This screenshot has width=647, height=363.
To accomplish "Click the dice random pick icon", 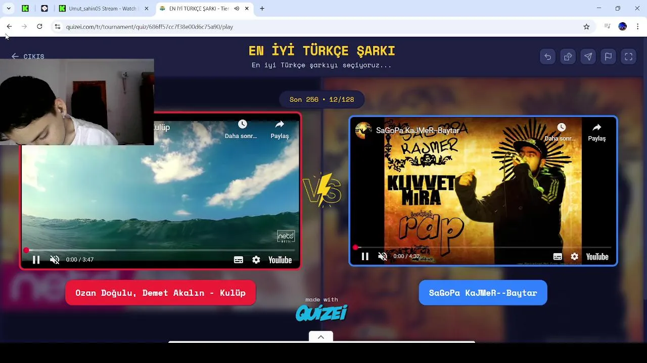I will click(568, 57).
